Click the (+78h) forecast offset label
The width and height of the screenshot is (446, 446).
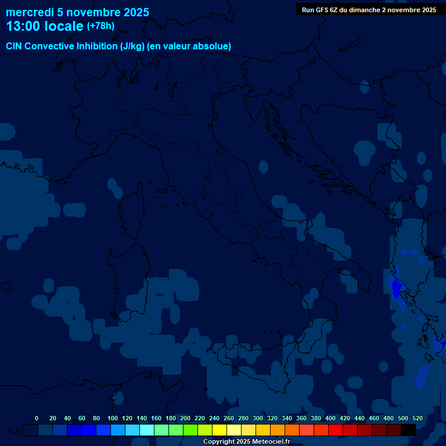(100, 26)
